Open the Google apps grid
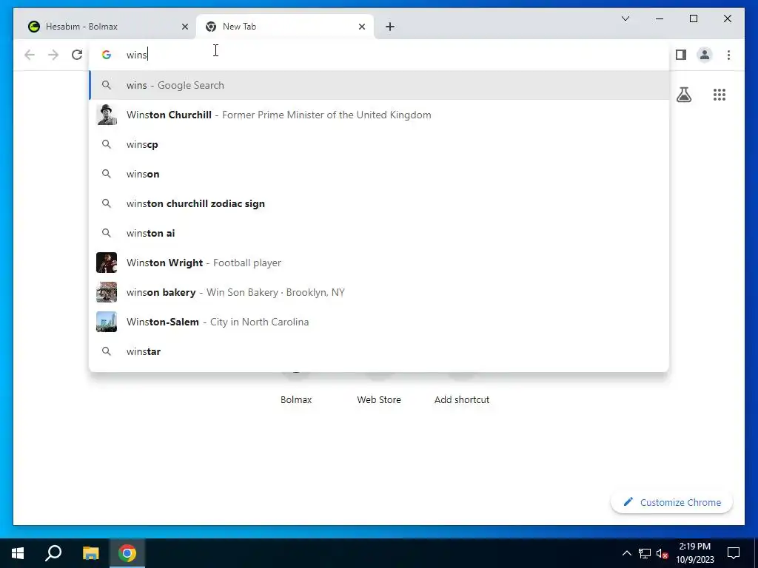Screen dimensions: 758x568 point(720,95)
